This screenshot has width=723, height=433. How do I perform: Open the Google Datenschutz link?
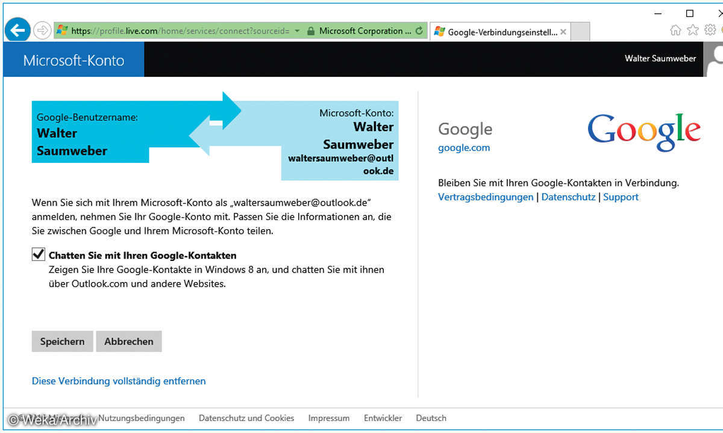(x=568, y=197)
